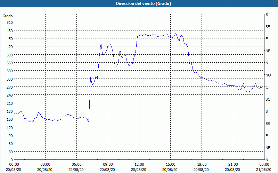Click the 'O' compass label

pyautogui.click(x=267, y=87)
